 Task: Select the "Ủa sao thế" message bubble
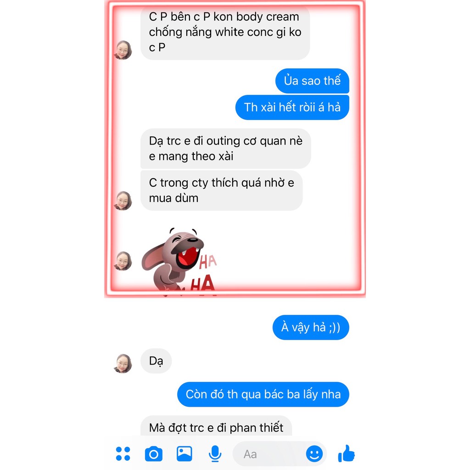(312, 81)
